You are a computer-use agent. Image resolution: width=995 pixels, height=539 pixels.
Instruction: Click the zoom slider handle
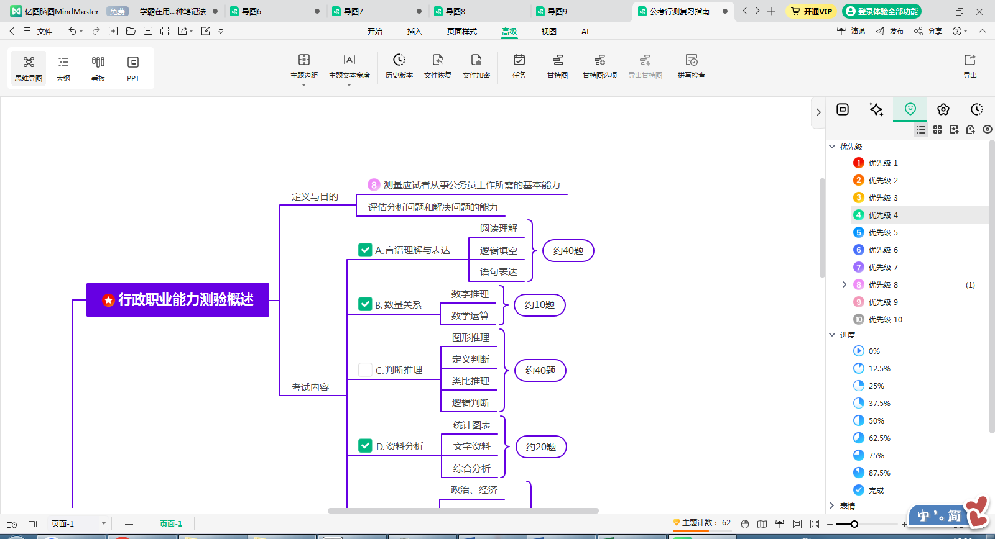tap(854, 524)
